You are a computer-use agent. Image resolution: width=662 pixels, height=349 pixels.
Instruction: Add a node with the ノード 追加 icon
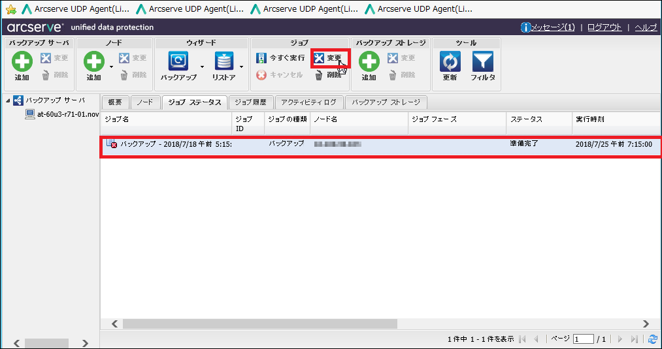[93, 61]
